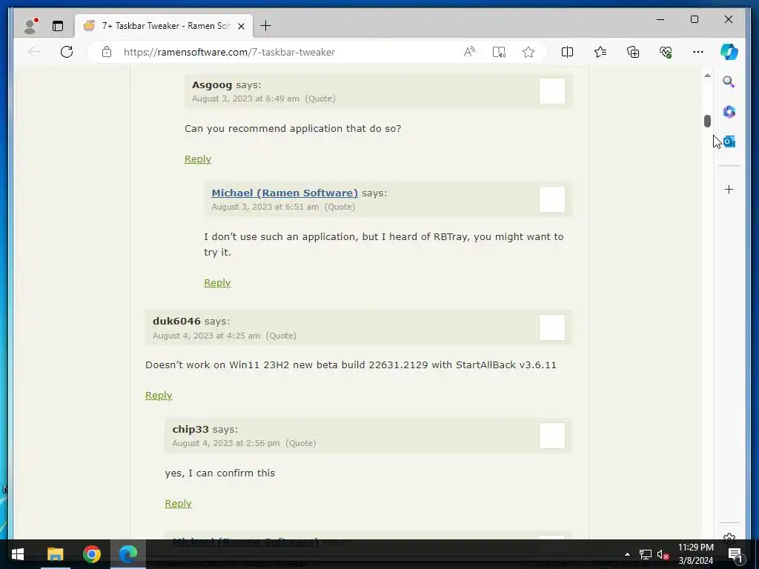Viewport: 759px width, 569px height.
Task: Reply to Asgoog's comment
Action: point(197,159)
